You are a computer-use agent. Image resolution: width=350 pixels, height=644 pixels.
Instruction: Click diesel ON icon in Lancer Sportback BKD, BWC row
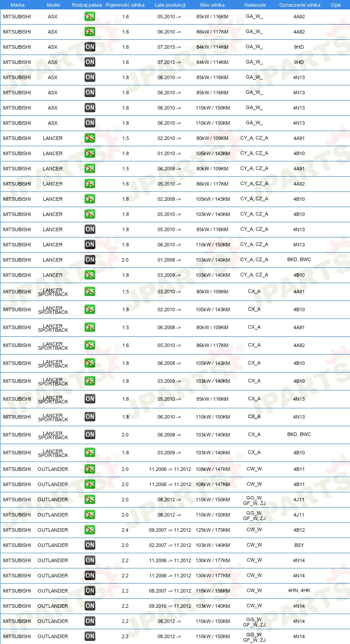coord(90,435)
